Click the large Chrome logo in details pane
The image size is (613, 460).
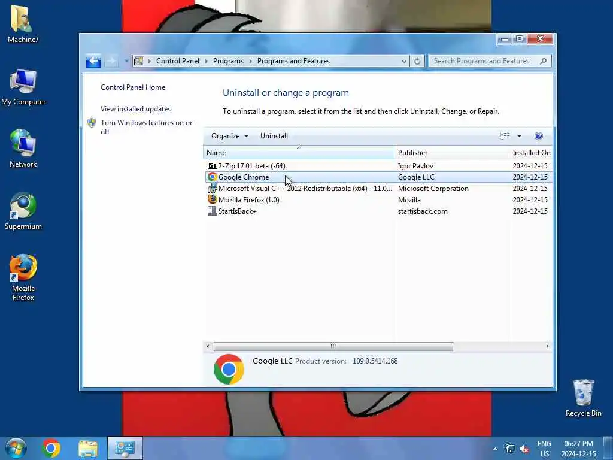(229, 369)
